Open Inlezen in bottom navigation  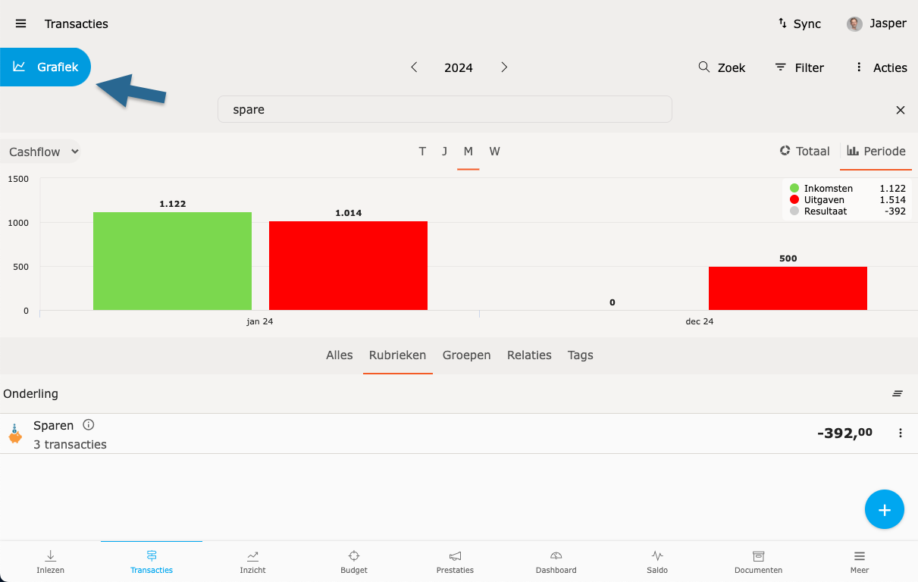click(x=51, y=562)
